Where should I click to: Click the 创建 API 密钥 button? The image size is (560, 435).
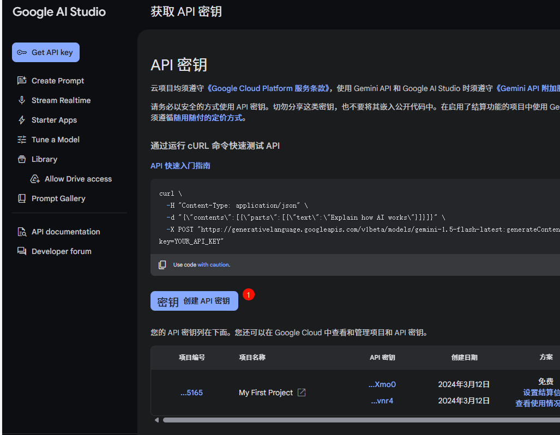point(194,301)
